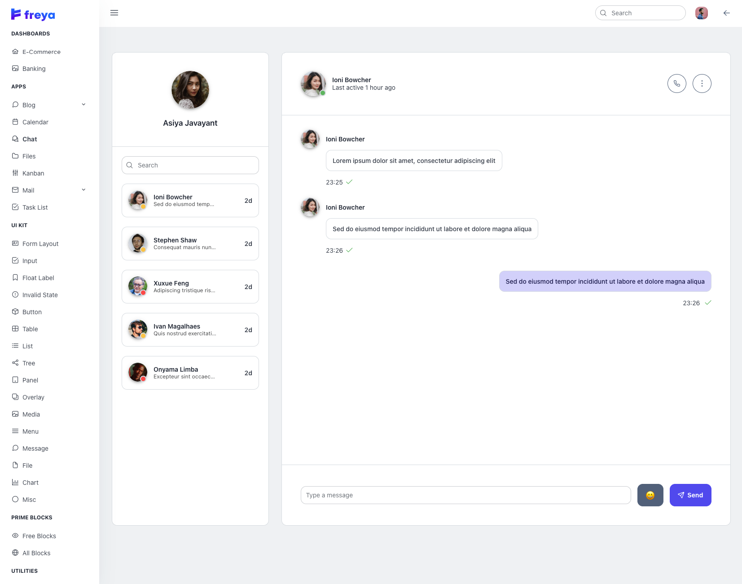Open the three-dot chat options menu
The height and width of the screenshot is (584, 742).
(702, 83)
